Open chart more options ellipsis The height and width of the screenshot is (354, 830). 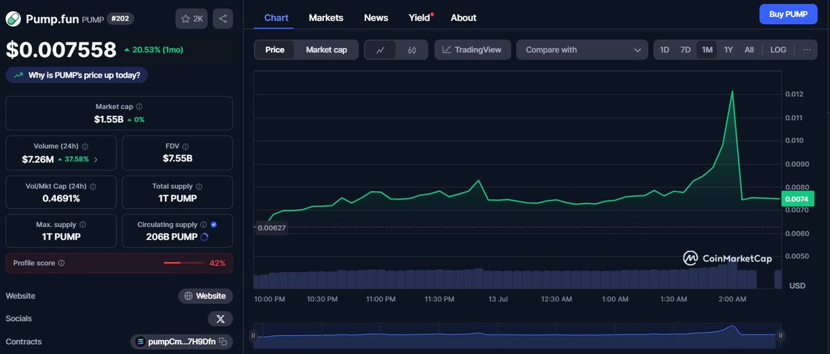point(806,50)
